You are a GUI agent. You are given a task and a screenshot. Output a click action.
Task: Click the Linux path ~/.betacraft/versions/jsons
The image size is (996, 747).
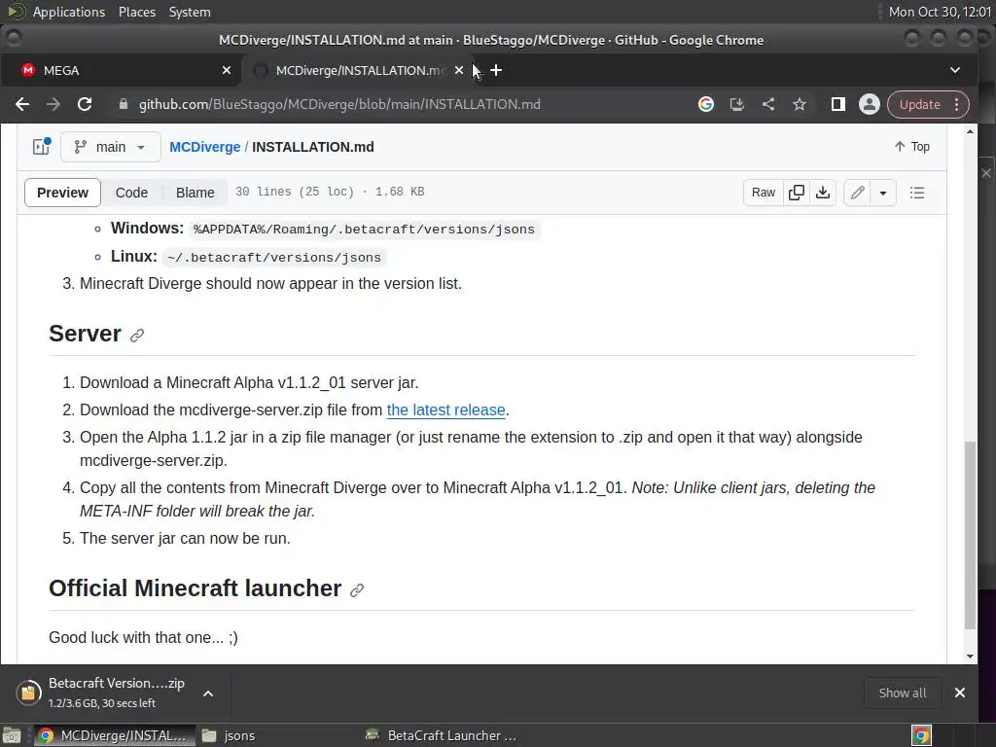point(273,257)
